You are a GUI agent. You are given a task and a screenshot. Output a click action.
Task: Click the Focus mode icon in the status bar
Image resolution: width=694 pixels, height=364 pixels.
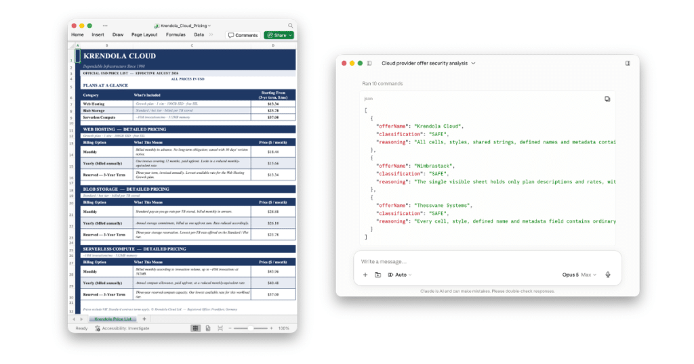pyautogui.click(x=220, y=328)
